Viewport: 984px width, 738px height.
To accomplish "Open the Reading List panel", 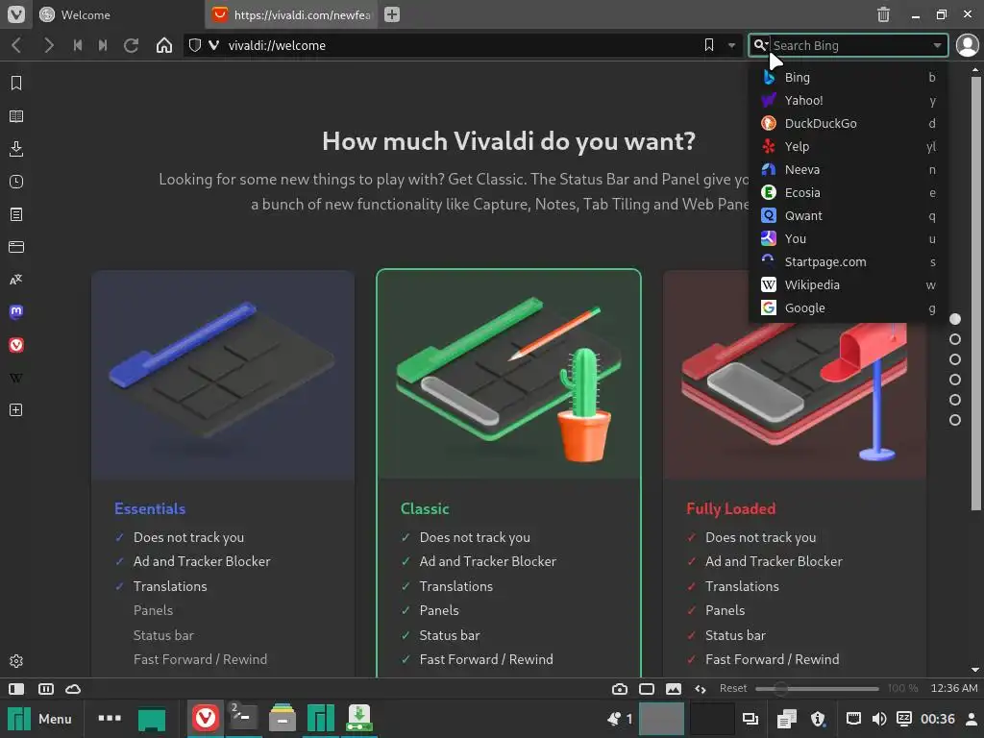I will click(x=16, y=116).
